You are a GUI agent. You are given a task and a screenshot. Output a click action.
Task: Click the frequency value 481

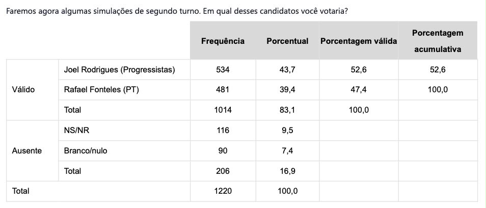pos(223,90)
